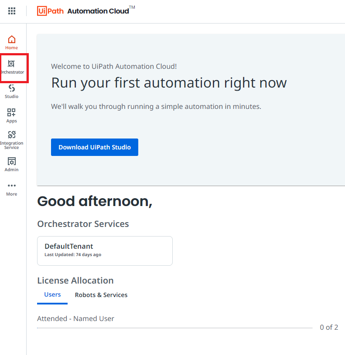Expand the More menu in sidebar
The width and height of the screenshot is (345, 355).
point(12,189)
